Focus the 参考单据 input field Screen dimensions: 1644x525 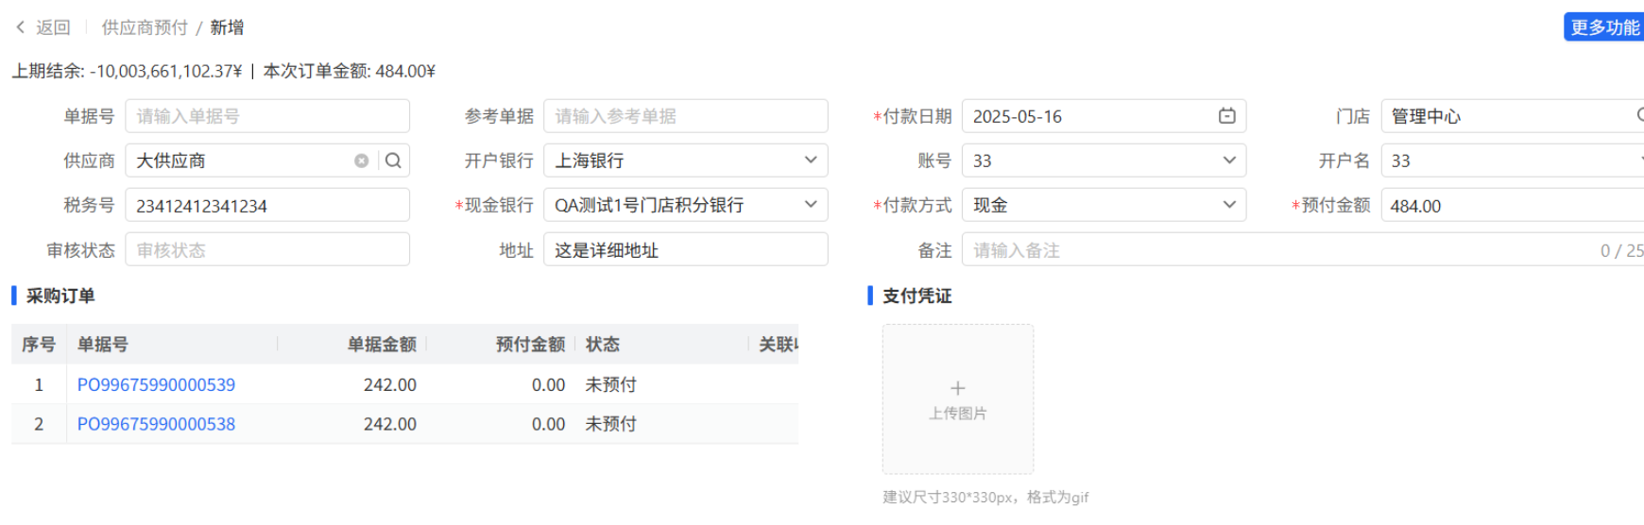tap(686, 116)
